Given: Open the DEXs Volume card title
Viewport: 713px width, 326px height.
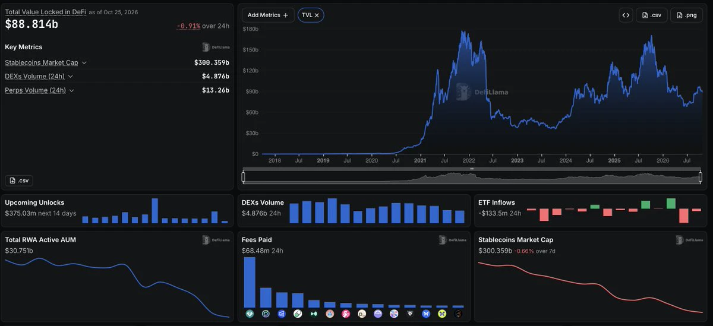Looking at the screenshot, I should pyautogui.click(x=263, y=202).
